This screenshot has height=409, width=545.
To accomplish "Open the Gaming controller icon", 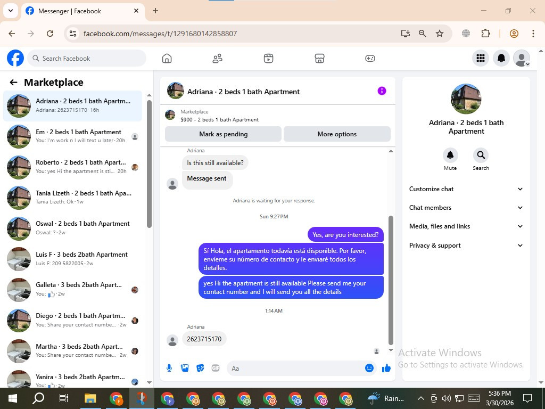I will pyautogui.click(x=370, y=59).
